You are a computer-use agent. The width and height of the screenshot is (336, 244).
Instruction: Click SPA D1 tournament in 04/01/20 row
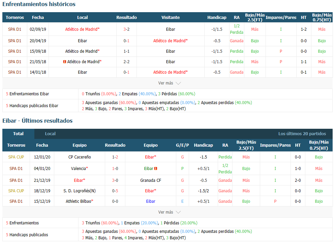pos(16,169)
